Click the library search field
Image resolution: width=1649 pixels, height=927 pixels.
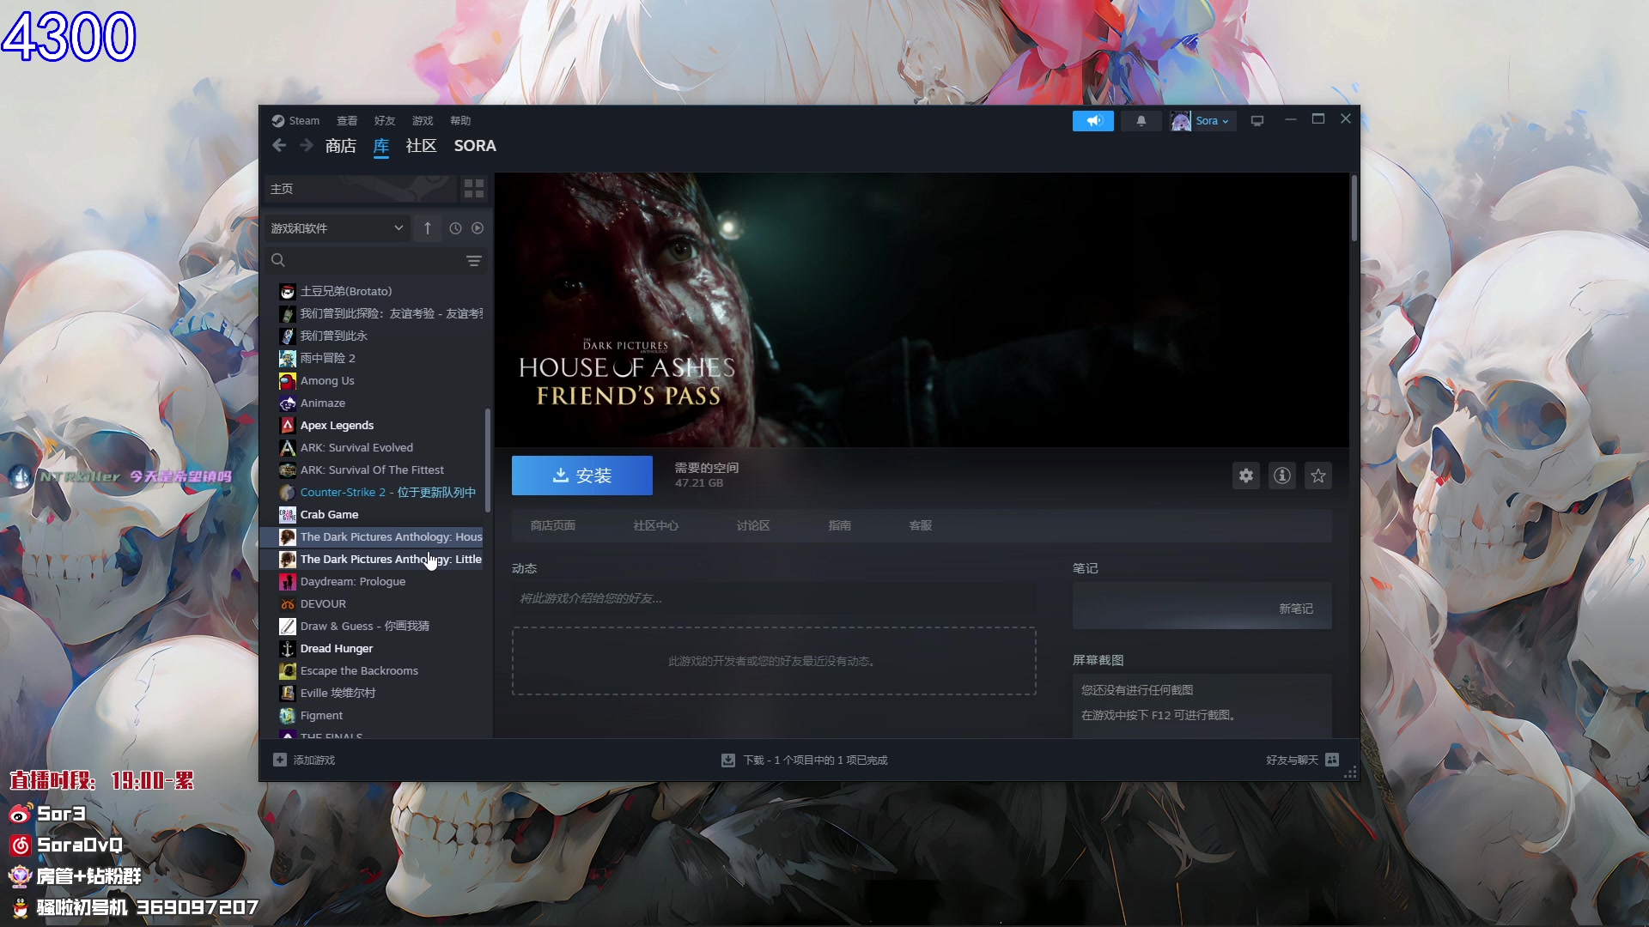coord(365,260)
